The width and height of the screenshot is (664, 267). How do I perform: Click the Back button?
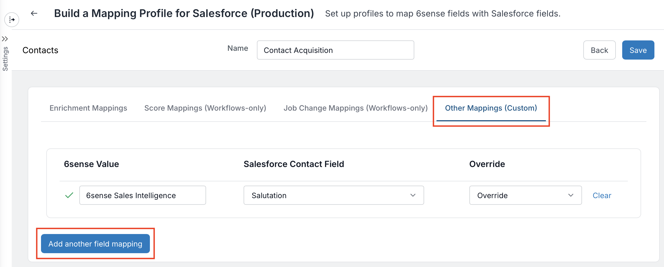(599, 50)
